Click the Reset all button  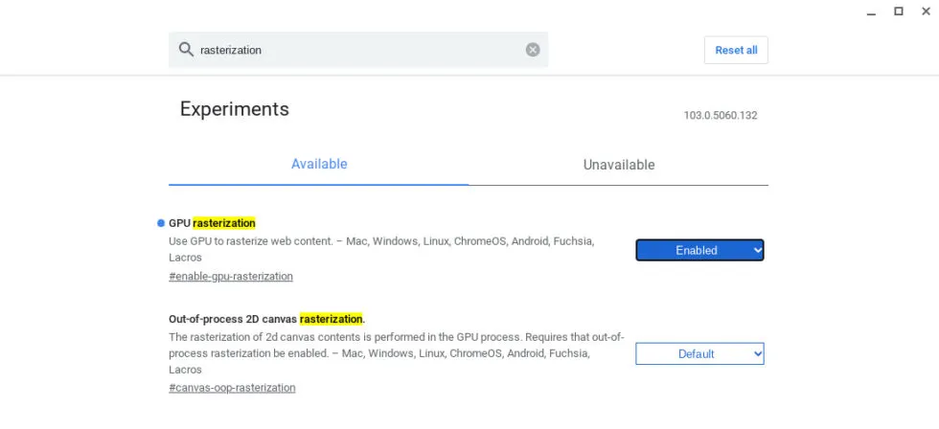pos(736,50)
